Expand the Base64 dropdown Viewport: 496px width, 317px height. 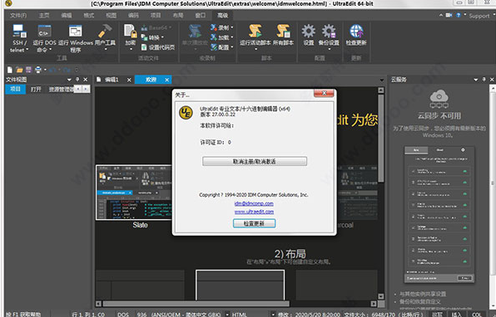click(x=170, y=27)
